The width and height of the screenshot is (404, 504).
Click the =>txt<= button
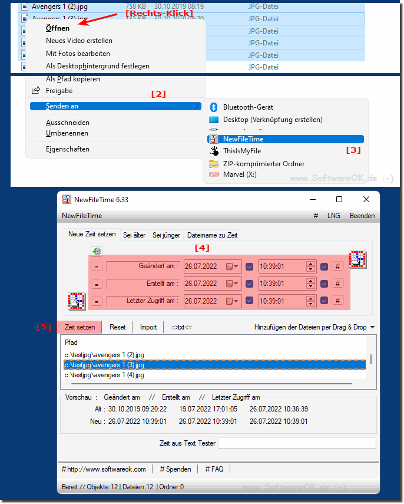pos(181,327)
